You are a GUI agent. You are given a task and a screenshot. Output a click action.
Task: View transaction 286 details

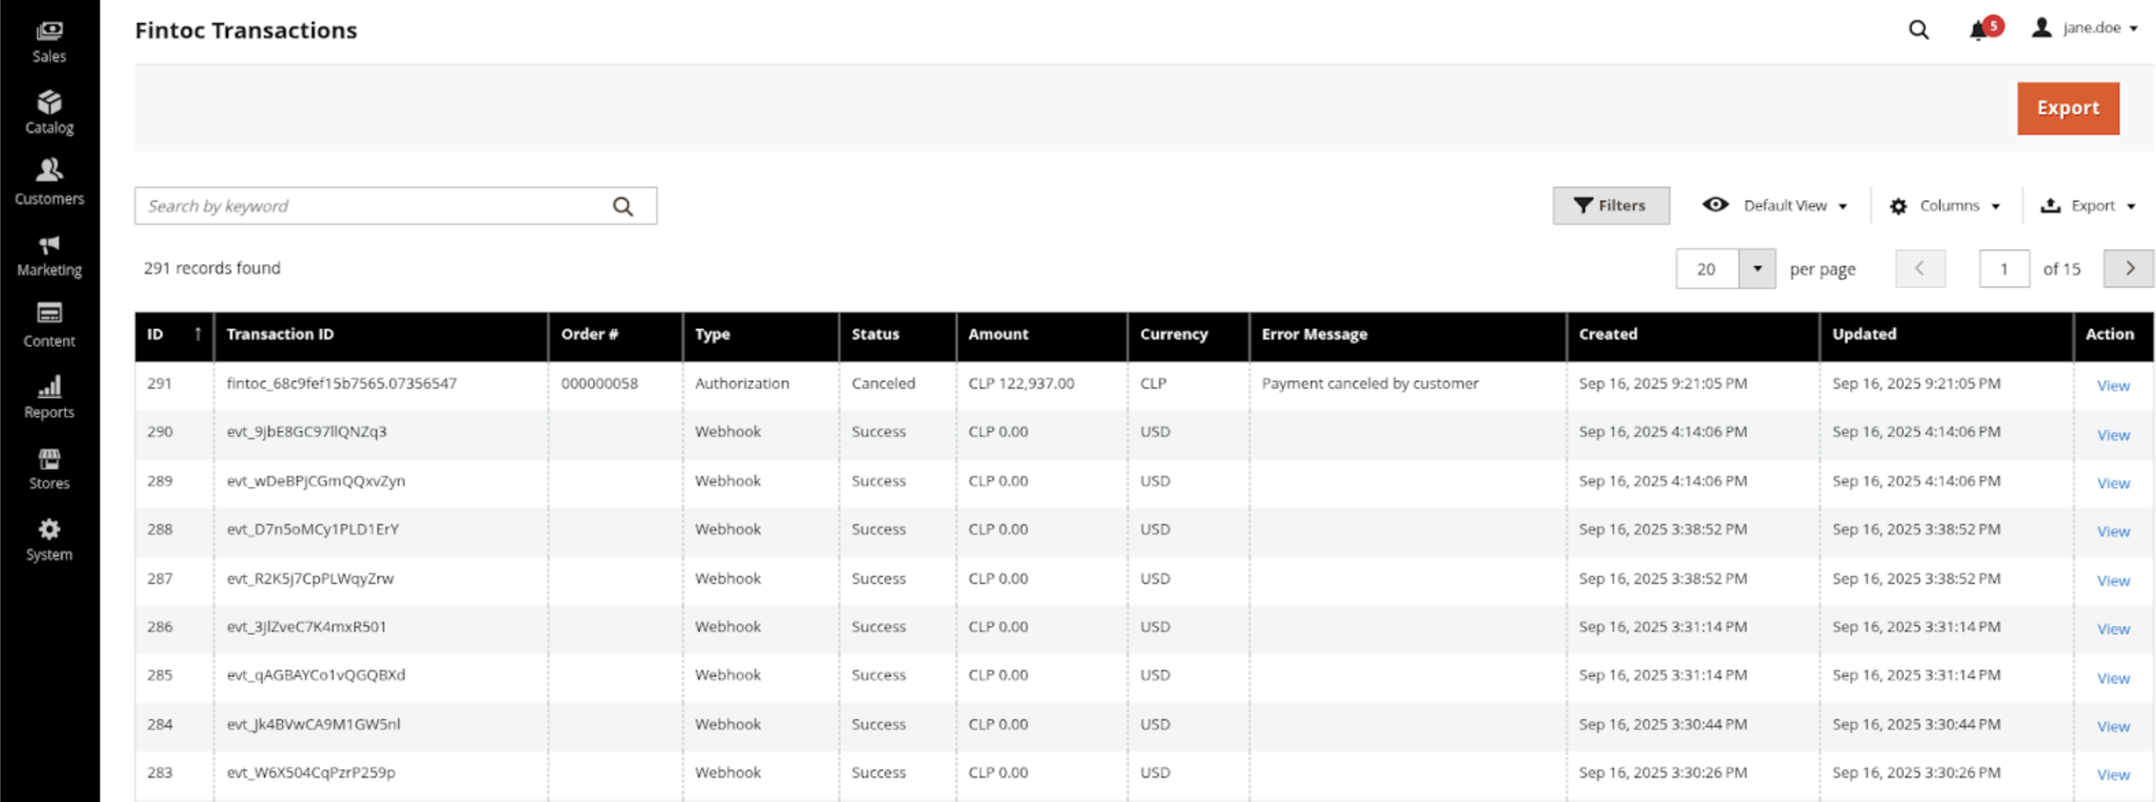2113,629
